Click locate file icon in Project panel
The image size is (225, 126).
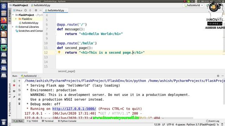(26, 10)
